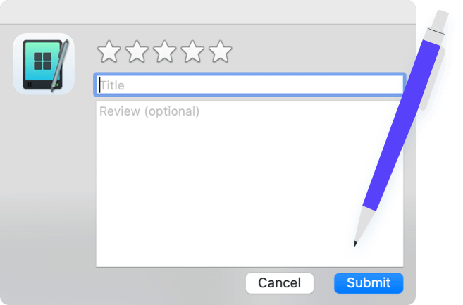Rate one star with the first star
Screen dimensions: 463x305
(x=109, y=51)
